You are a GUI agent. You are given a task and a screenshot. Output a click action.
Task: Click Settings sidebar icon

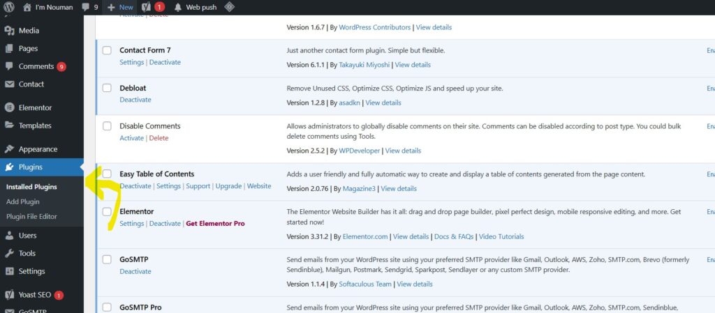[x=9, y=271]
